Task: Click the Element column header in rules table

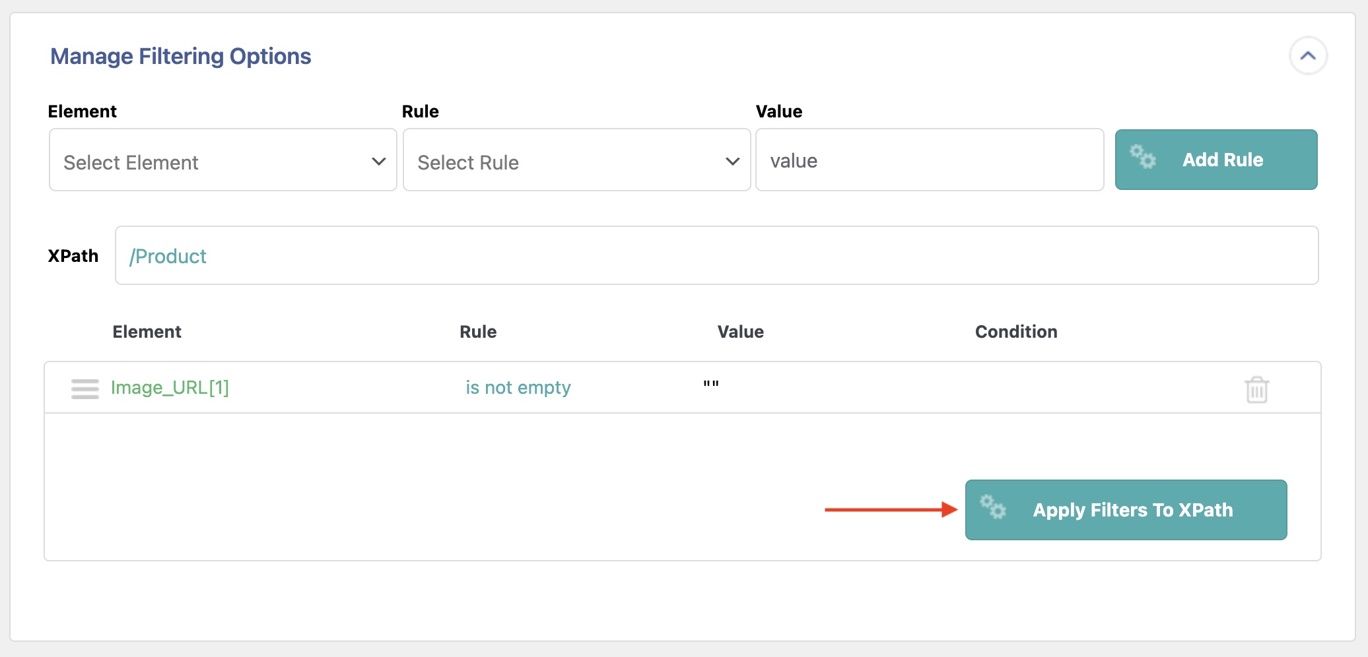Action: 147,332
